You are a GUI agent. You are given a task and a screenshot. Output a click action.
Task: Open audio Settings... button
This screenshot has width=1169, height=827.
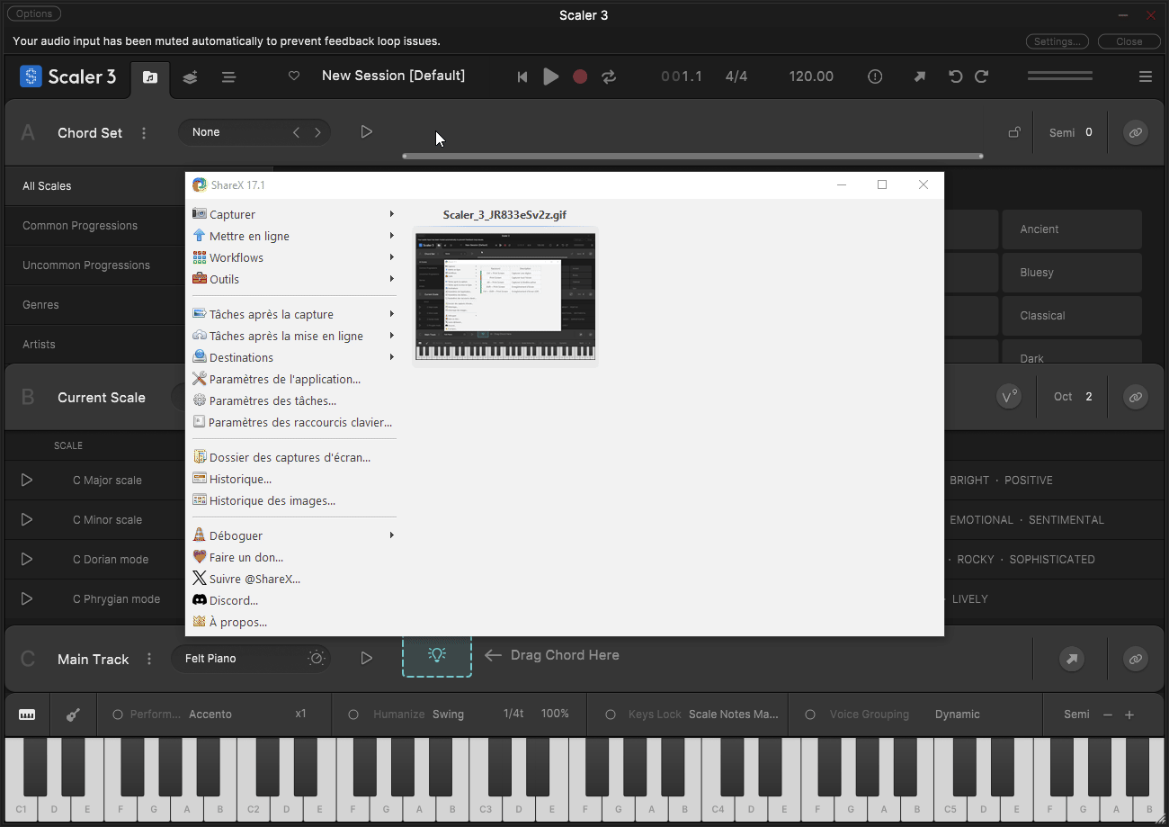pos(1057,41)
